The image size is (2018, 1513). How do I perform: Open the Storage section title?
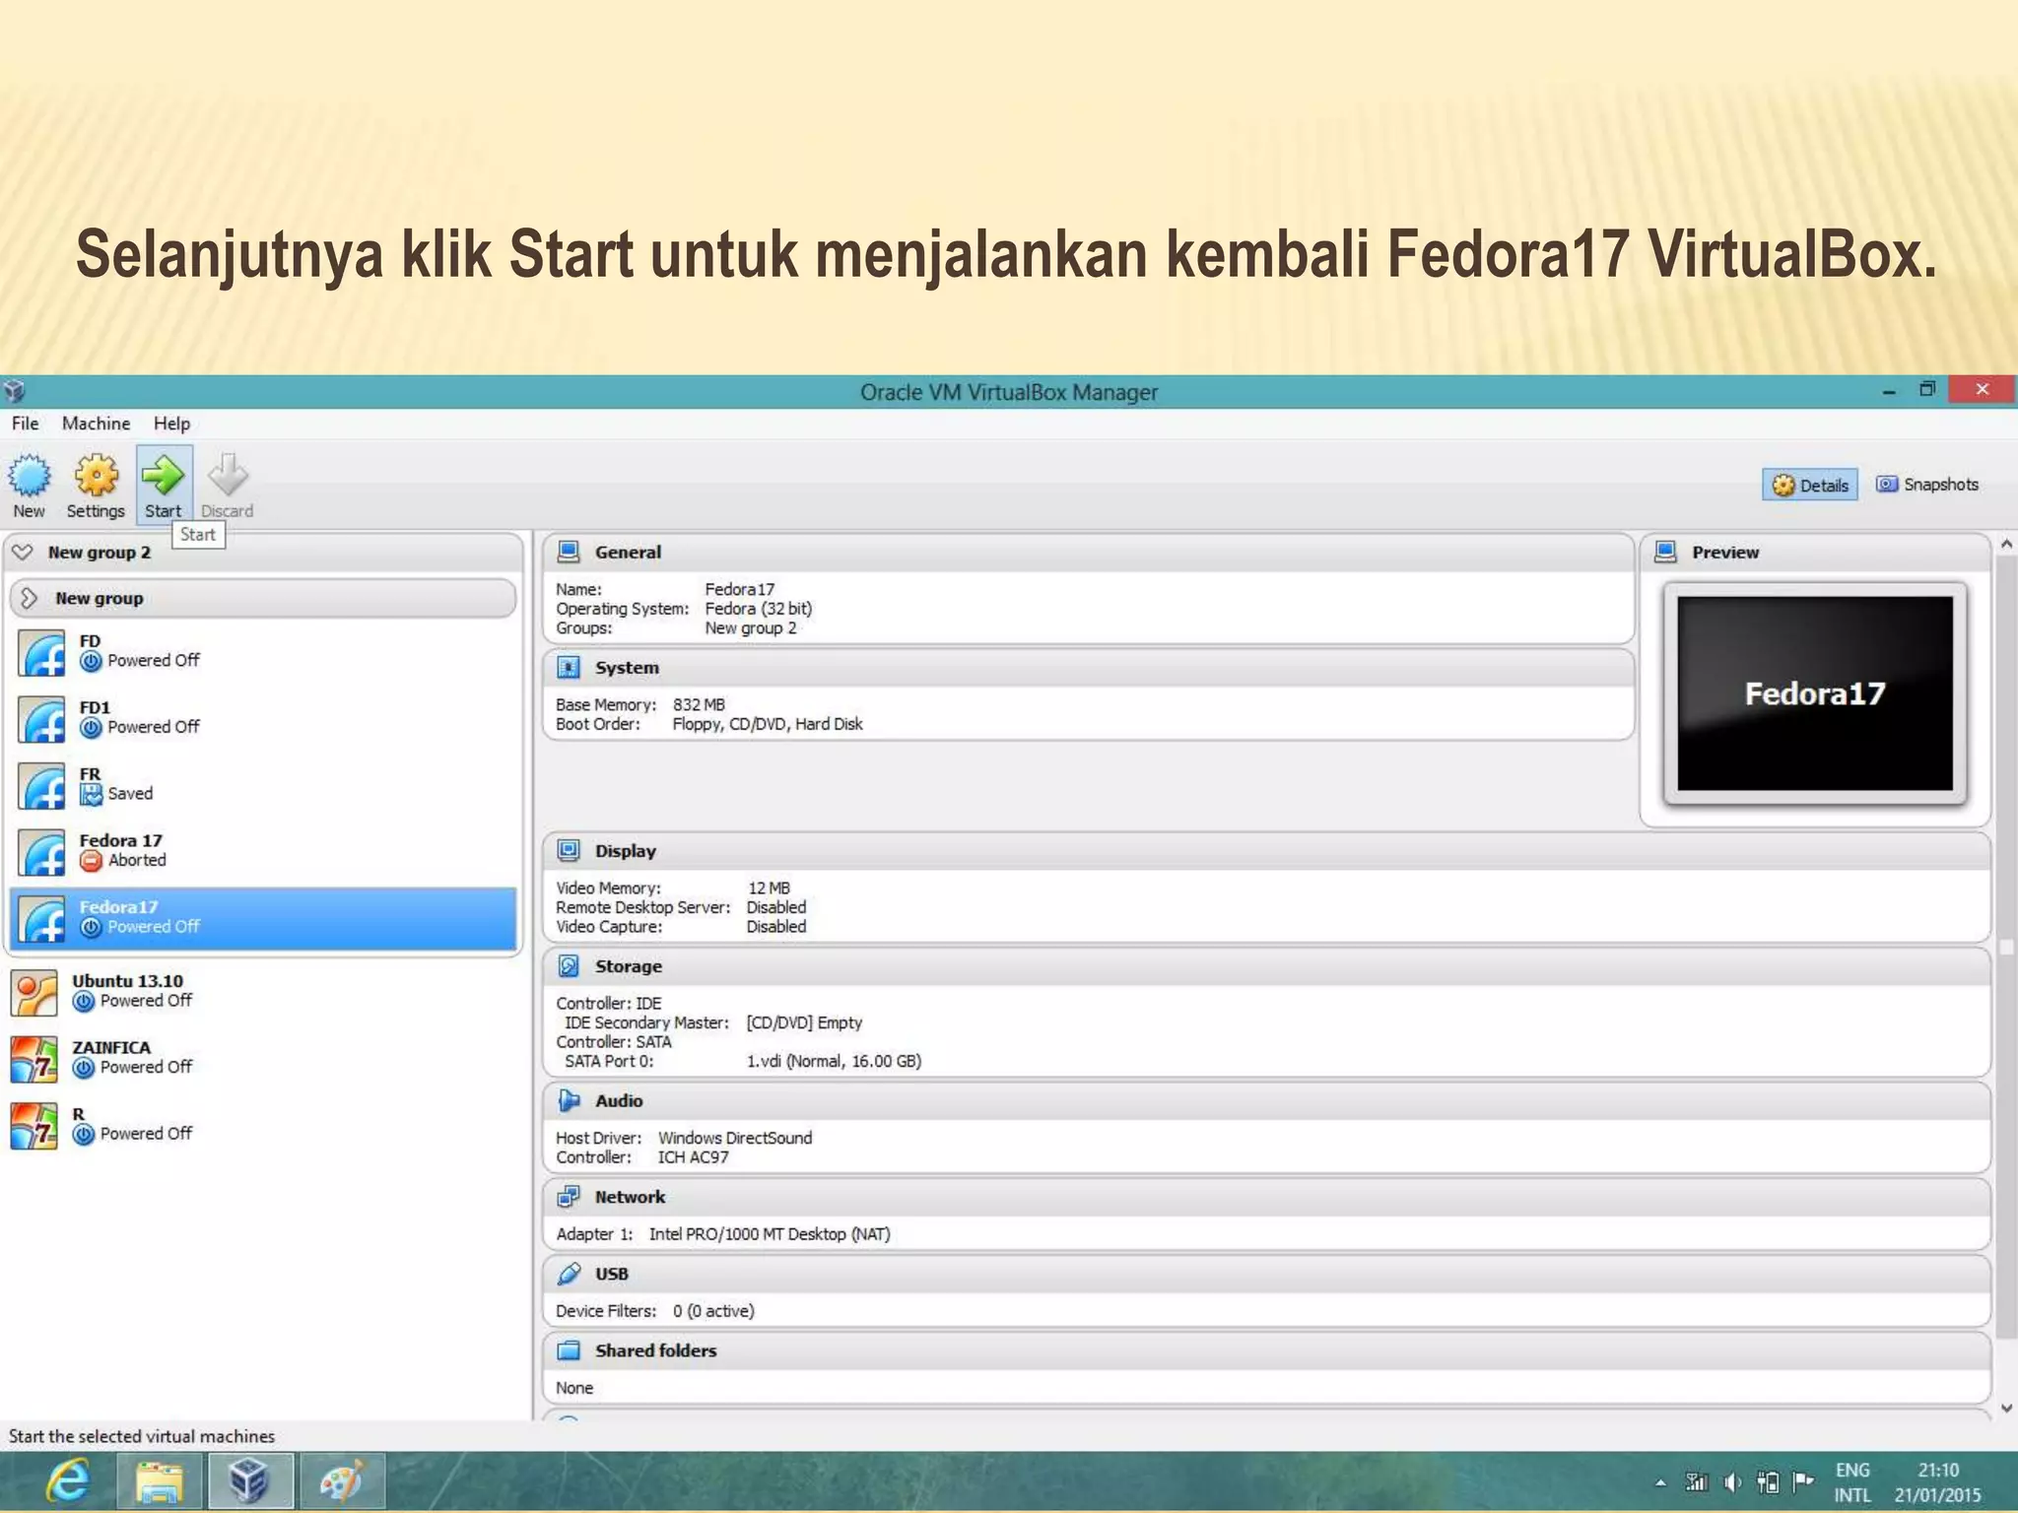(x=629, y=966)
